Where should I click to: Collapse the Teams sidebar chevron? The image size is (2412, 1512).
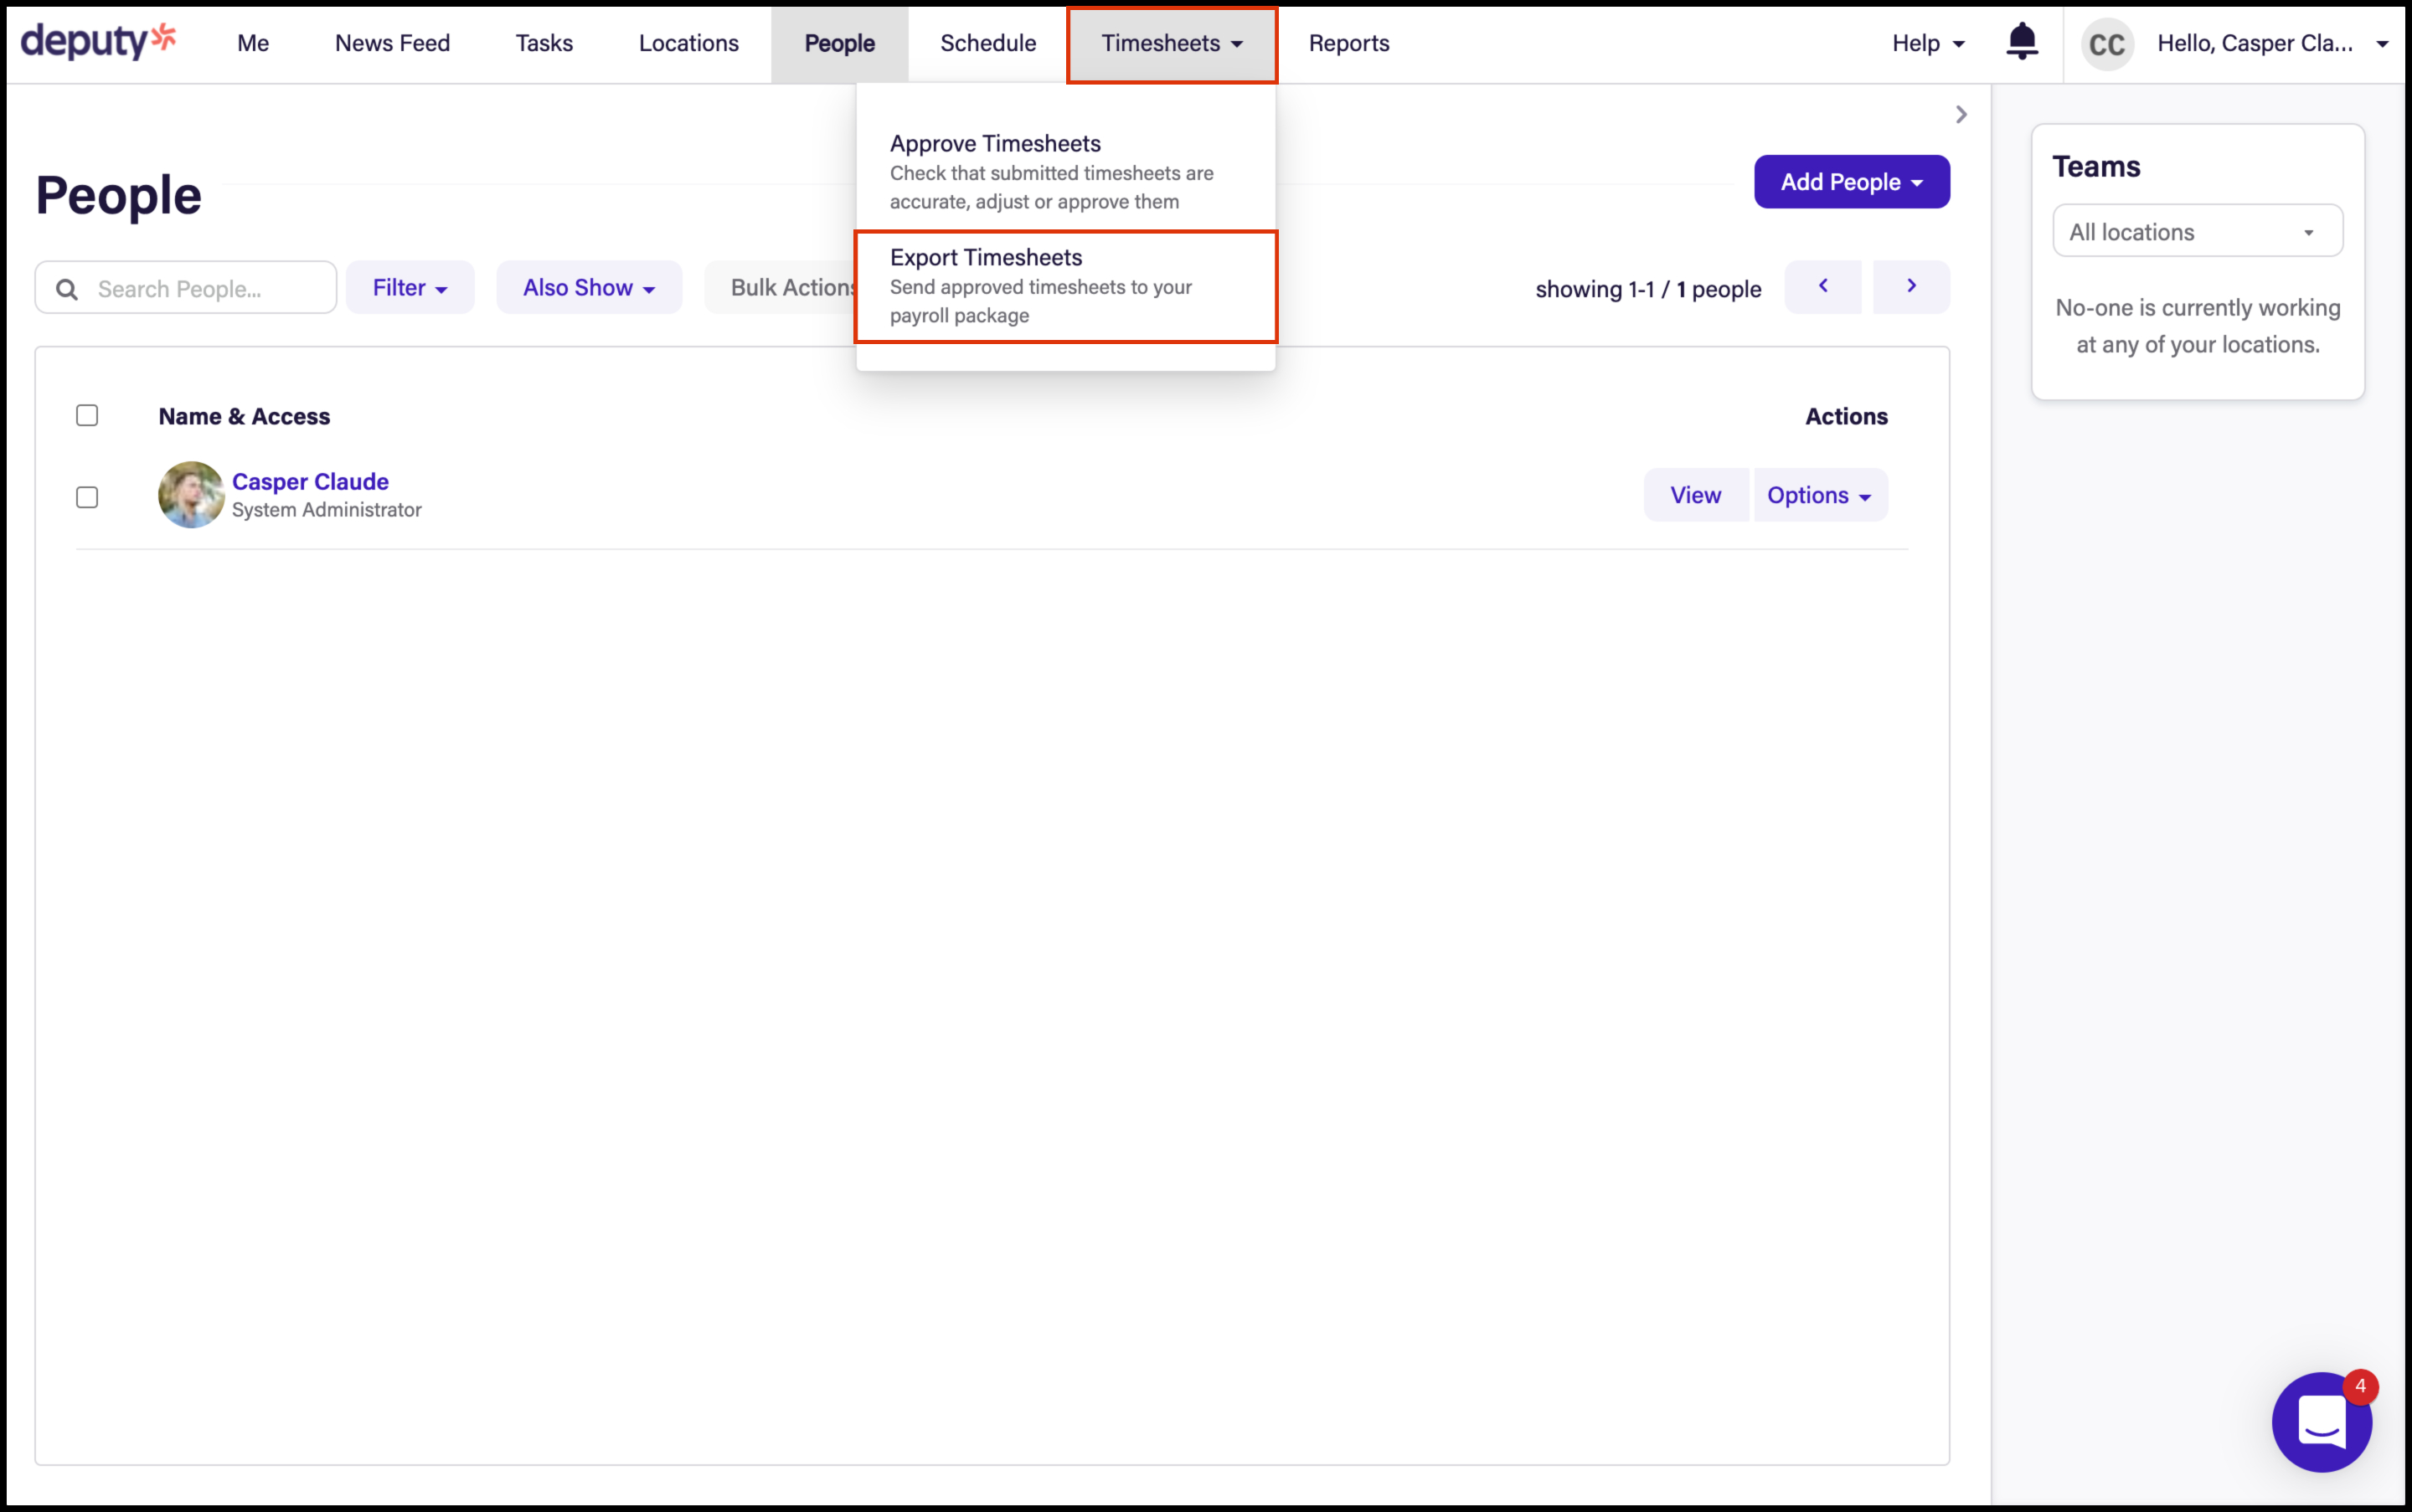point(1961,115)
